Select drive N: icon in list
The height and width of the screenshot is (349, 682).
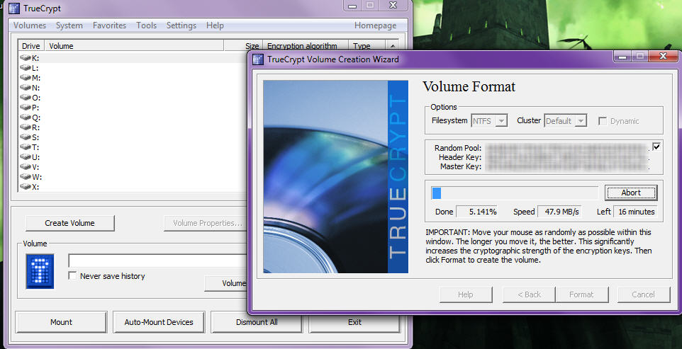26,88
